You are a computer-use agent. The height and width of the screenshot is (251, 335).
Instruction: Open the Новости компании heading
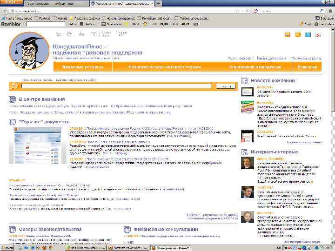(272, 81)
